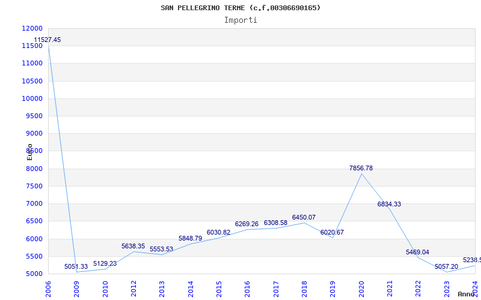This screenshot has height=300, width=481.
Task: Click the Euro y-axis title
Action: [x=29, y=152]
